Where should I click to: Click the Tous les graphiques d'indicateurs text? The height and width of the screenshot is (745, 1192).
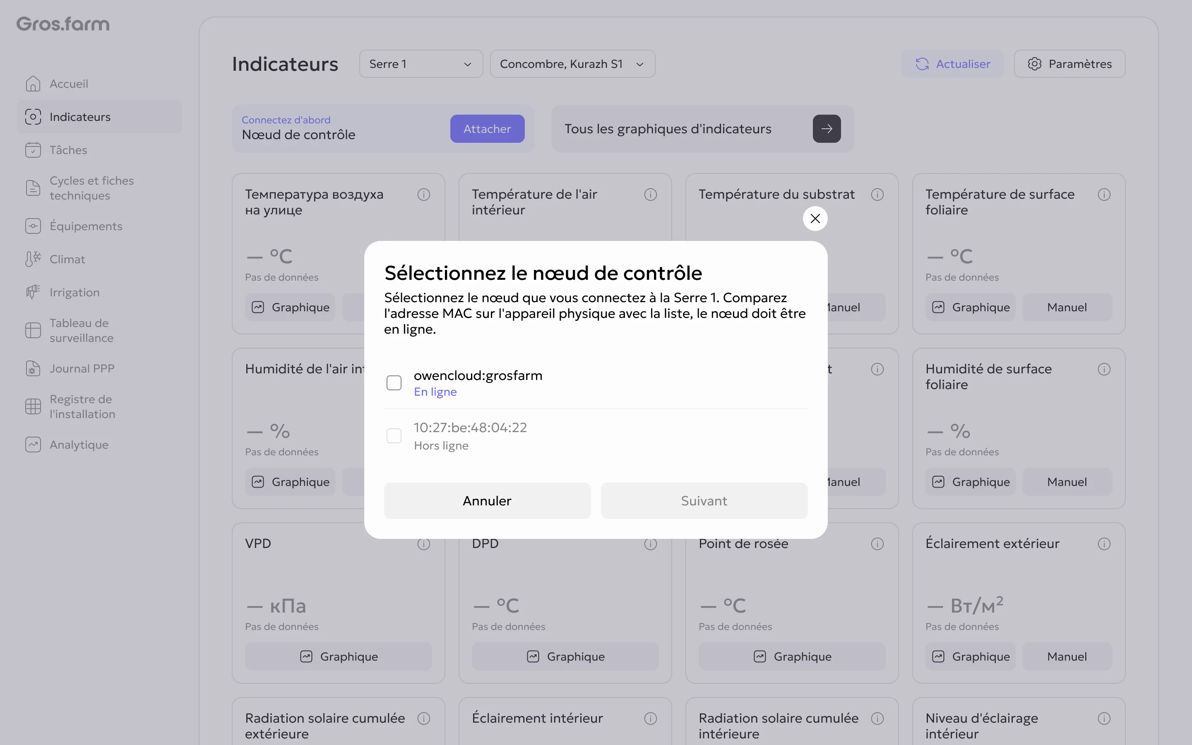point(668,129)
